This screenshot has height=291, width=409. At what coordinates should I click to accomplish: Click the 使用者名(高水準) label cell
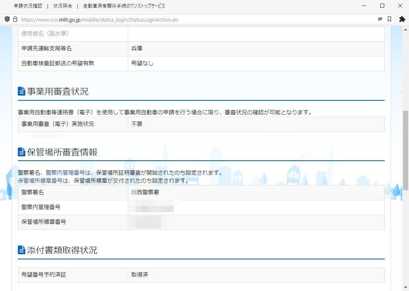click(73, 34)
